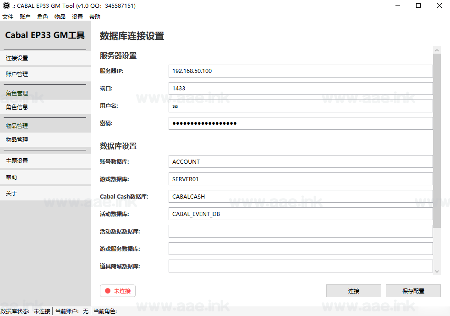Open 角色信息 sidebar entry
450x316 pixels.
(x=45, y=107)
